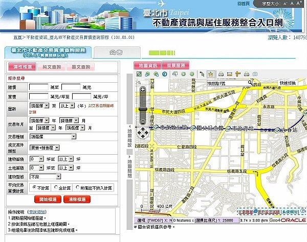Click the refresh map icon
307x242 pixels.
(165, 75)
